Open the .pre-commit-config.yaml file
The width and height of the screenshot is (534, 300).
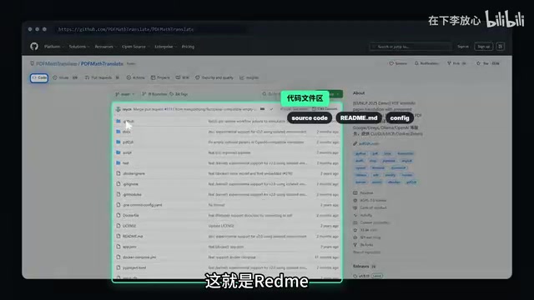pyautogui.click(x=143, y=205)
